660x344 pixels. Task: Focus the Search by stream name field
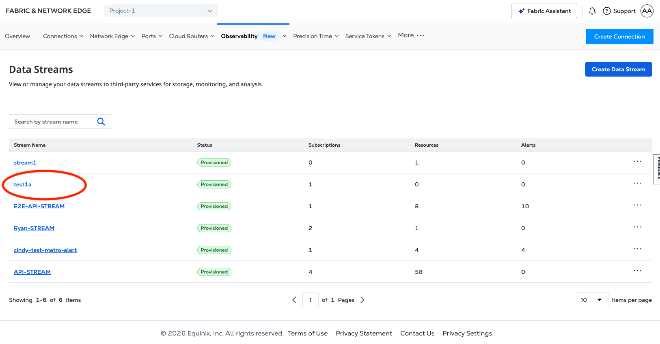coord(53,122)
